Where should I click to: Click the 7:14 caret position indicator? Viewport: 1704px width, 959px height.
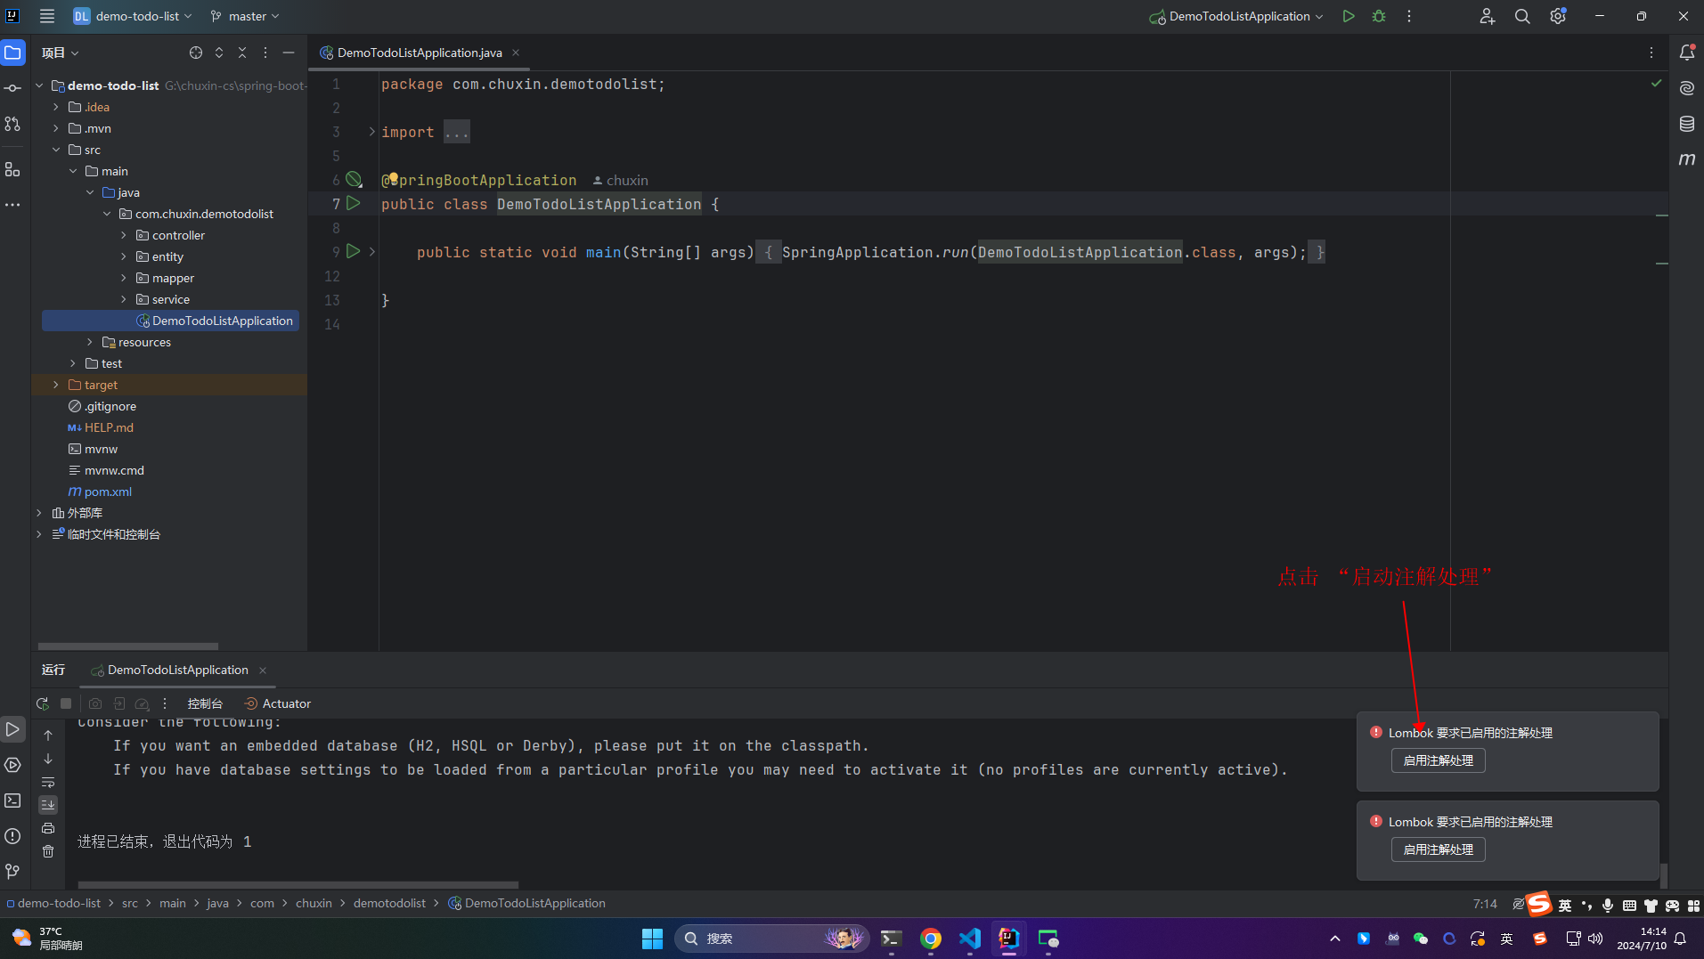click(1485, 904)
